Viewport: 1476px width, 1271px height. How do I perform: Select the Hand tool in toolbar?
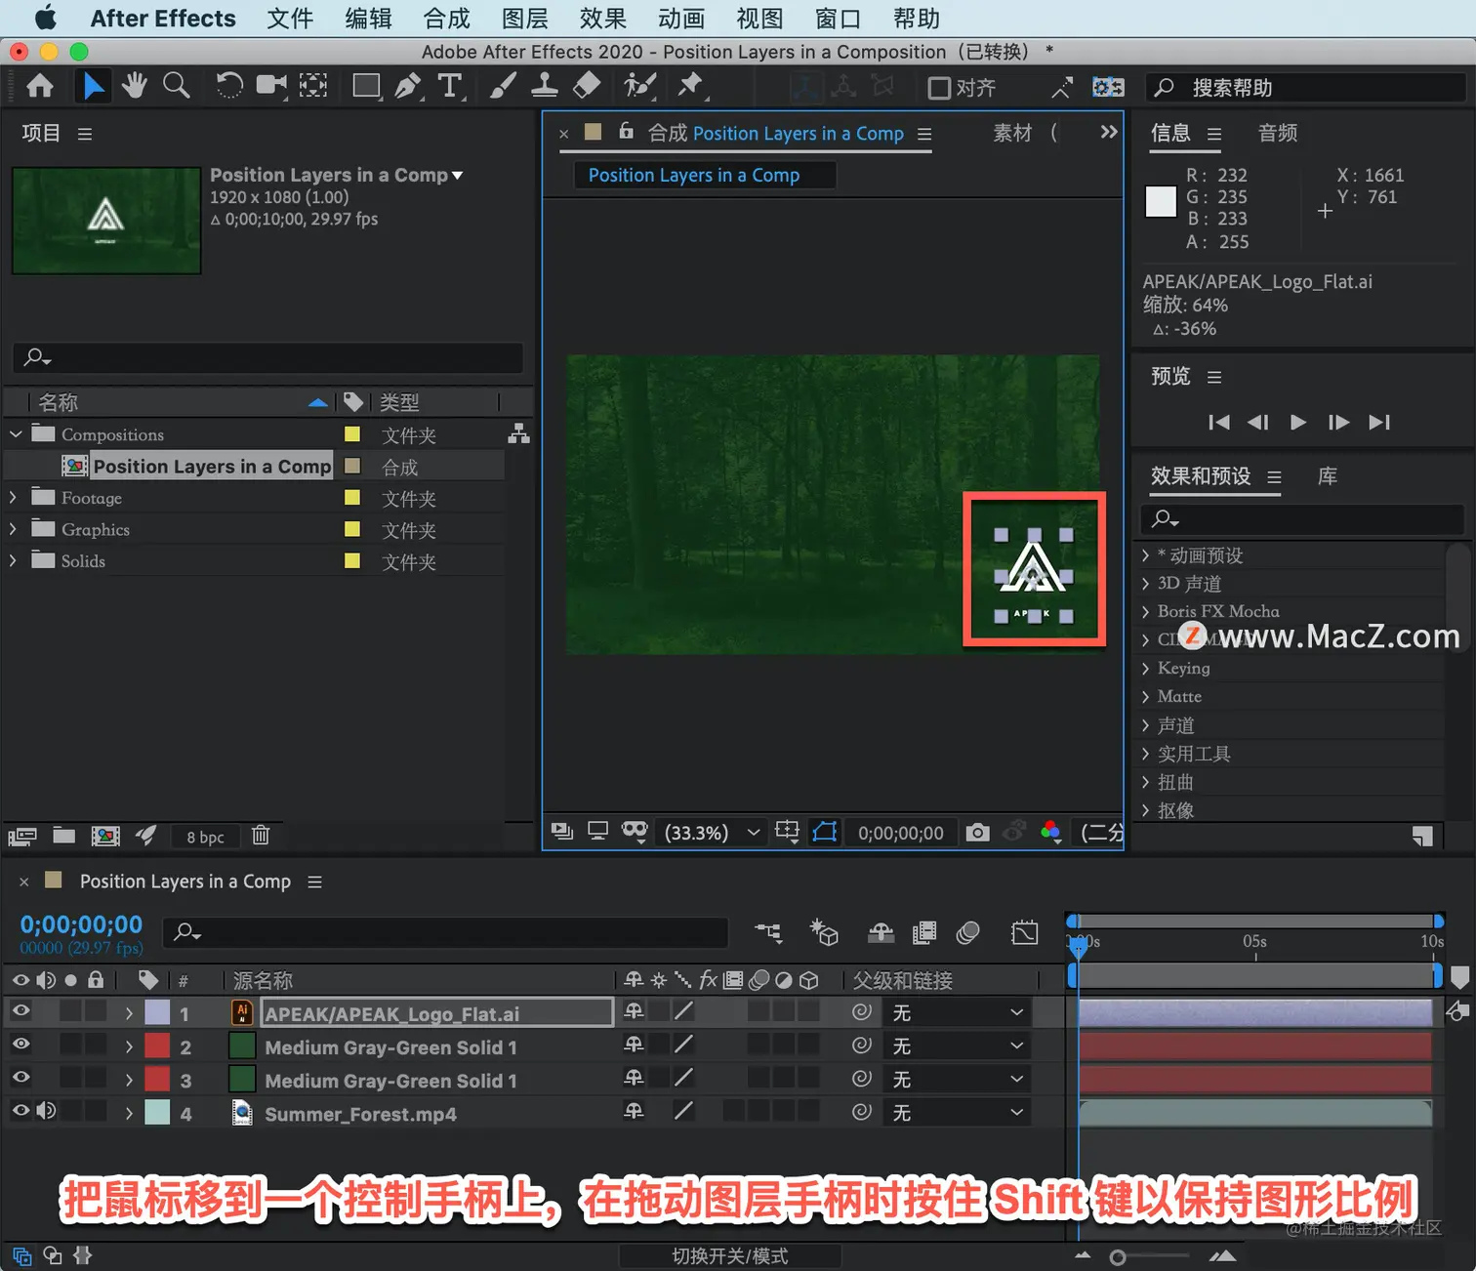click(135, 86)
